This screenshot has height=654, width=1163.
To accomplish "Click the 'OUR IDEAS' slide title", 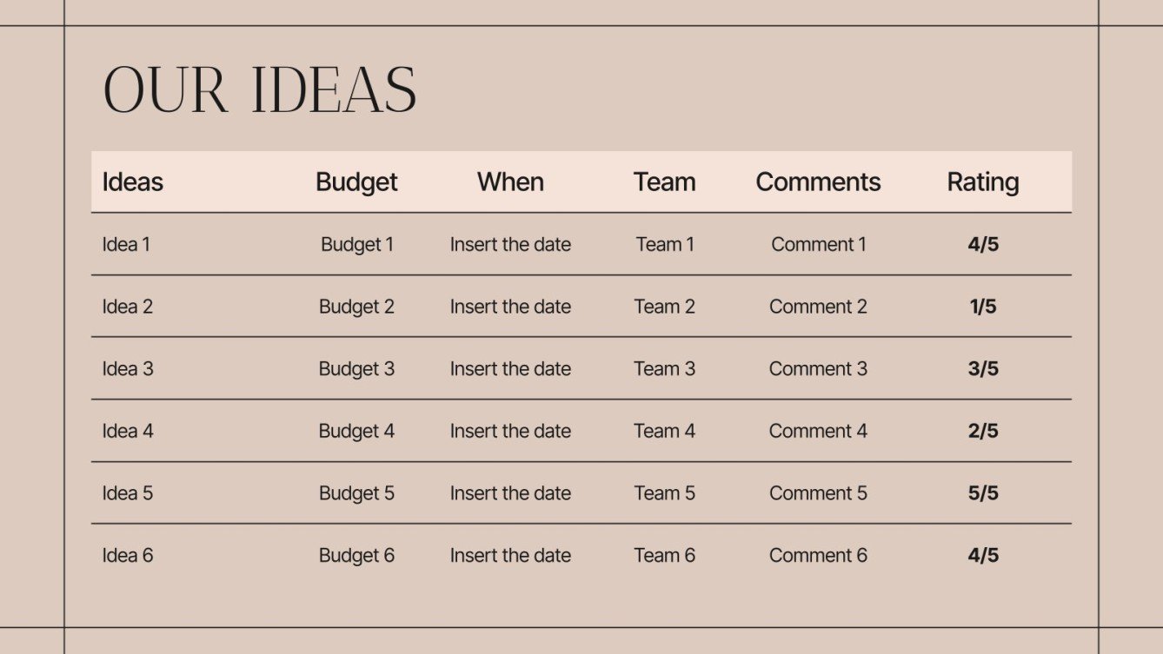I will (x=260, y=90).
